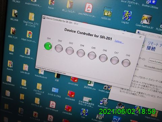
Task: Select the LAN-RELAY desktop icon
Action: [25, 69]
